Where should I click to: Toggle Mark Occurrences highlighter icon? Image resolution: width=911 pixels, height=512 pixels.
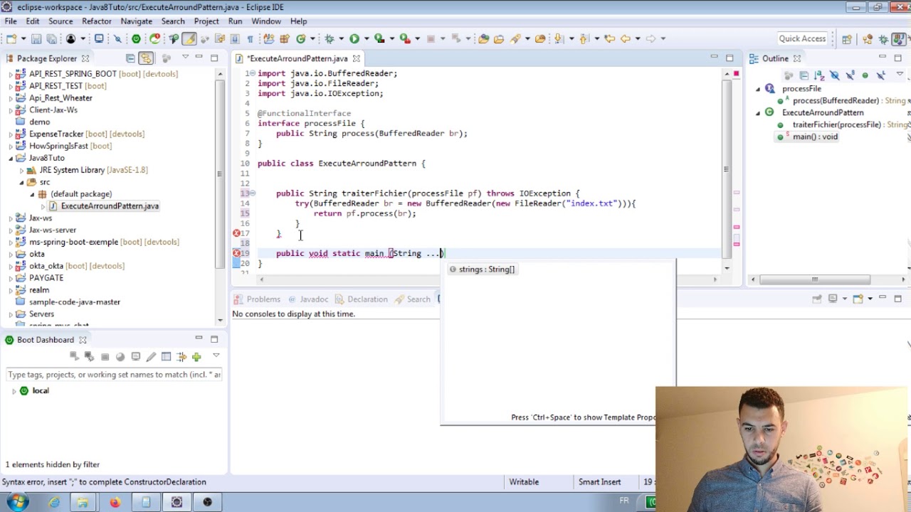[x=189, y=38]
